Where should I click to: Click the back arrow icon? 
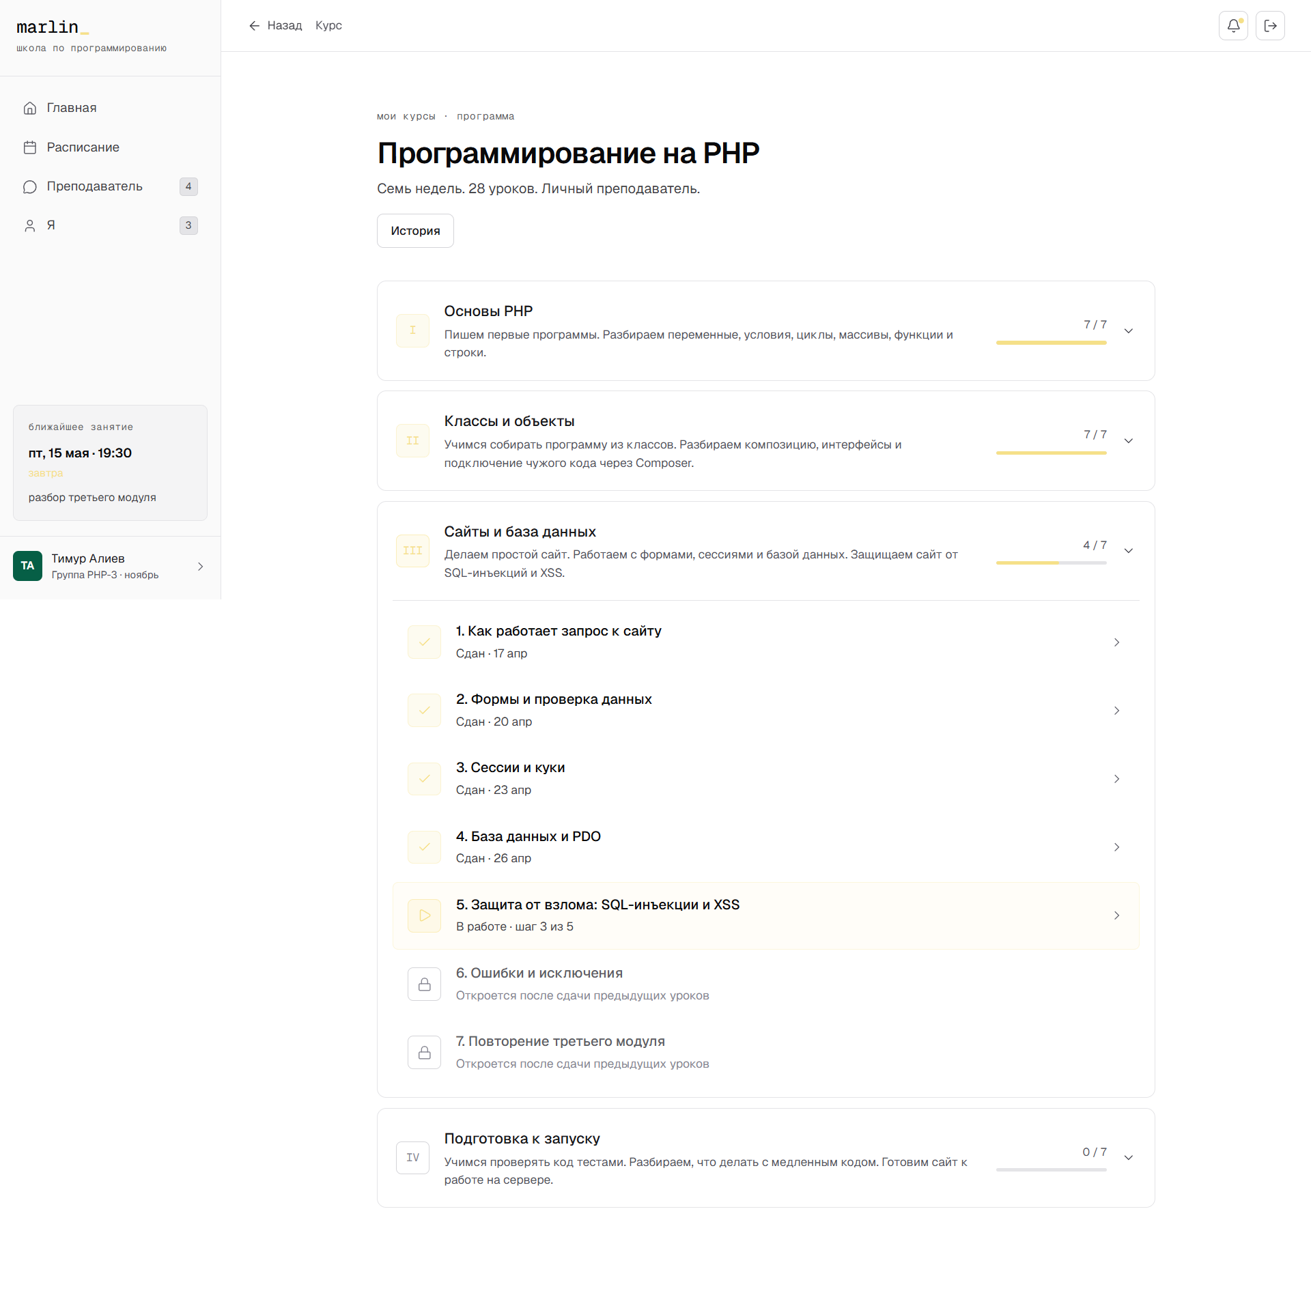tap(254, 26)
